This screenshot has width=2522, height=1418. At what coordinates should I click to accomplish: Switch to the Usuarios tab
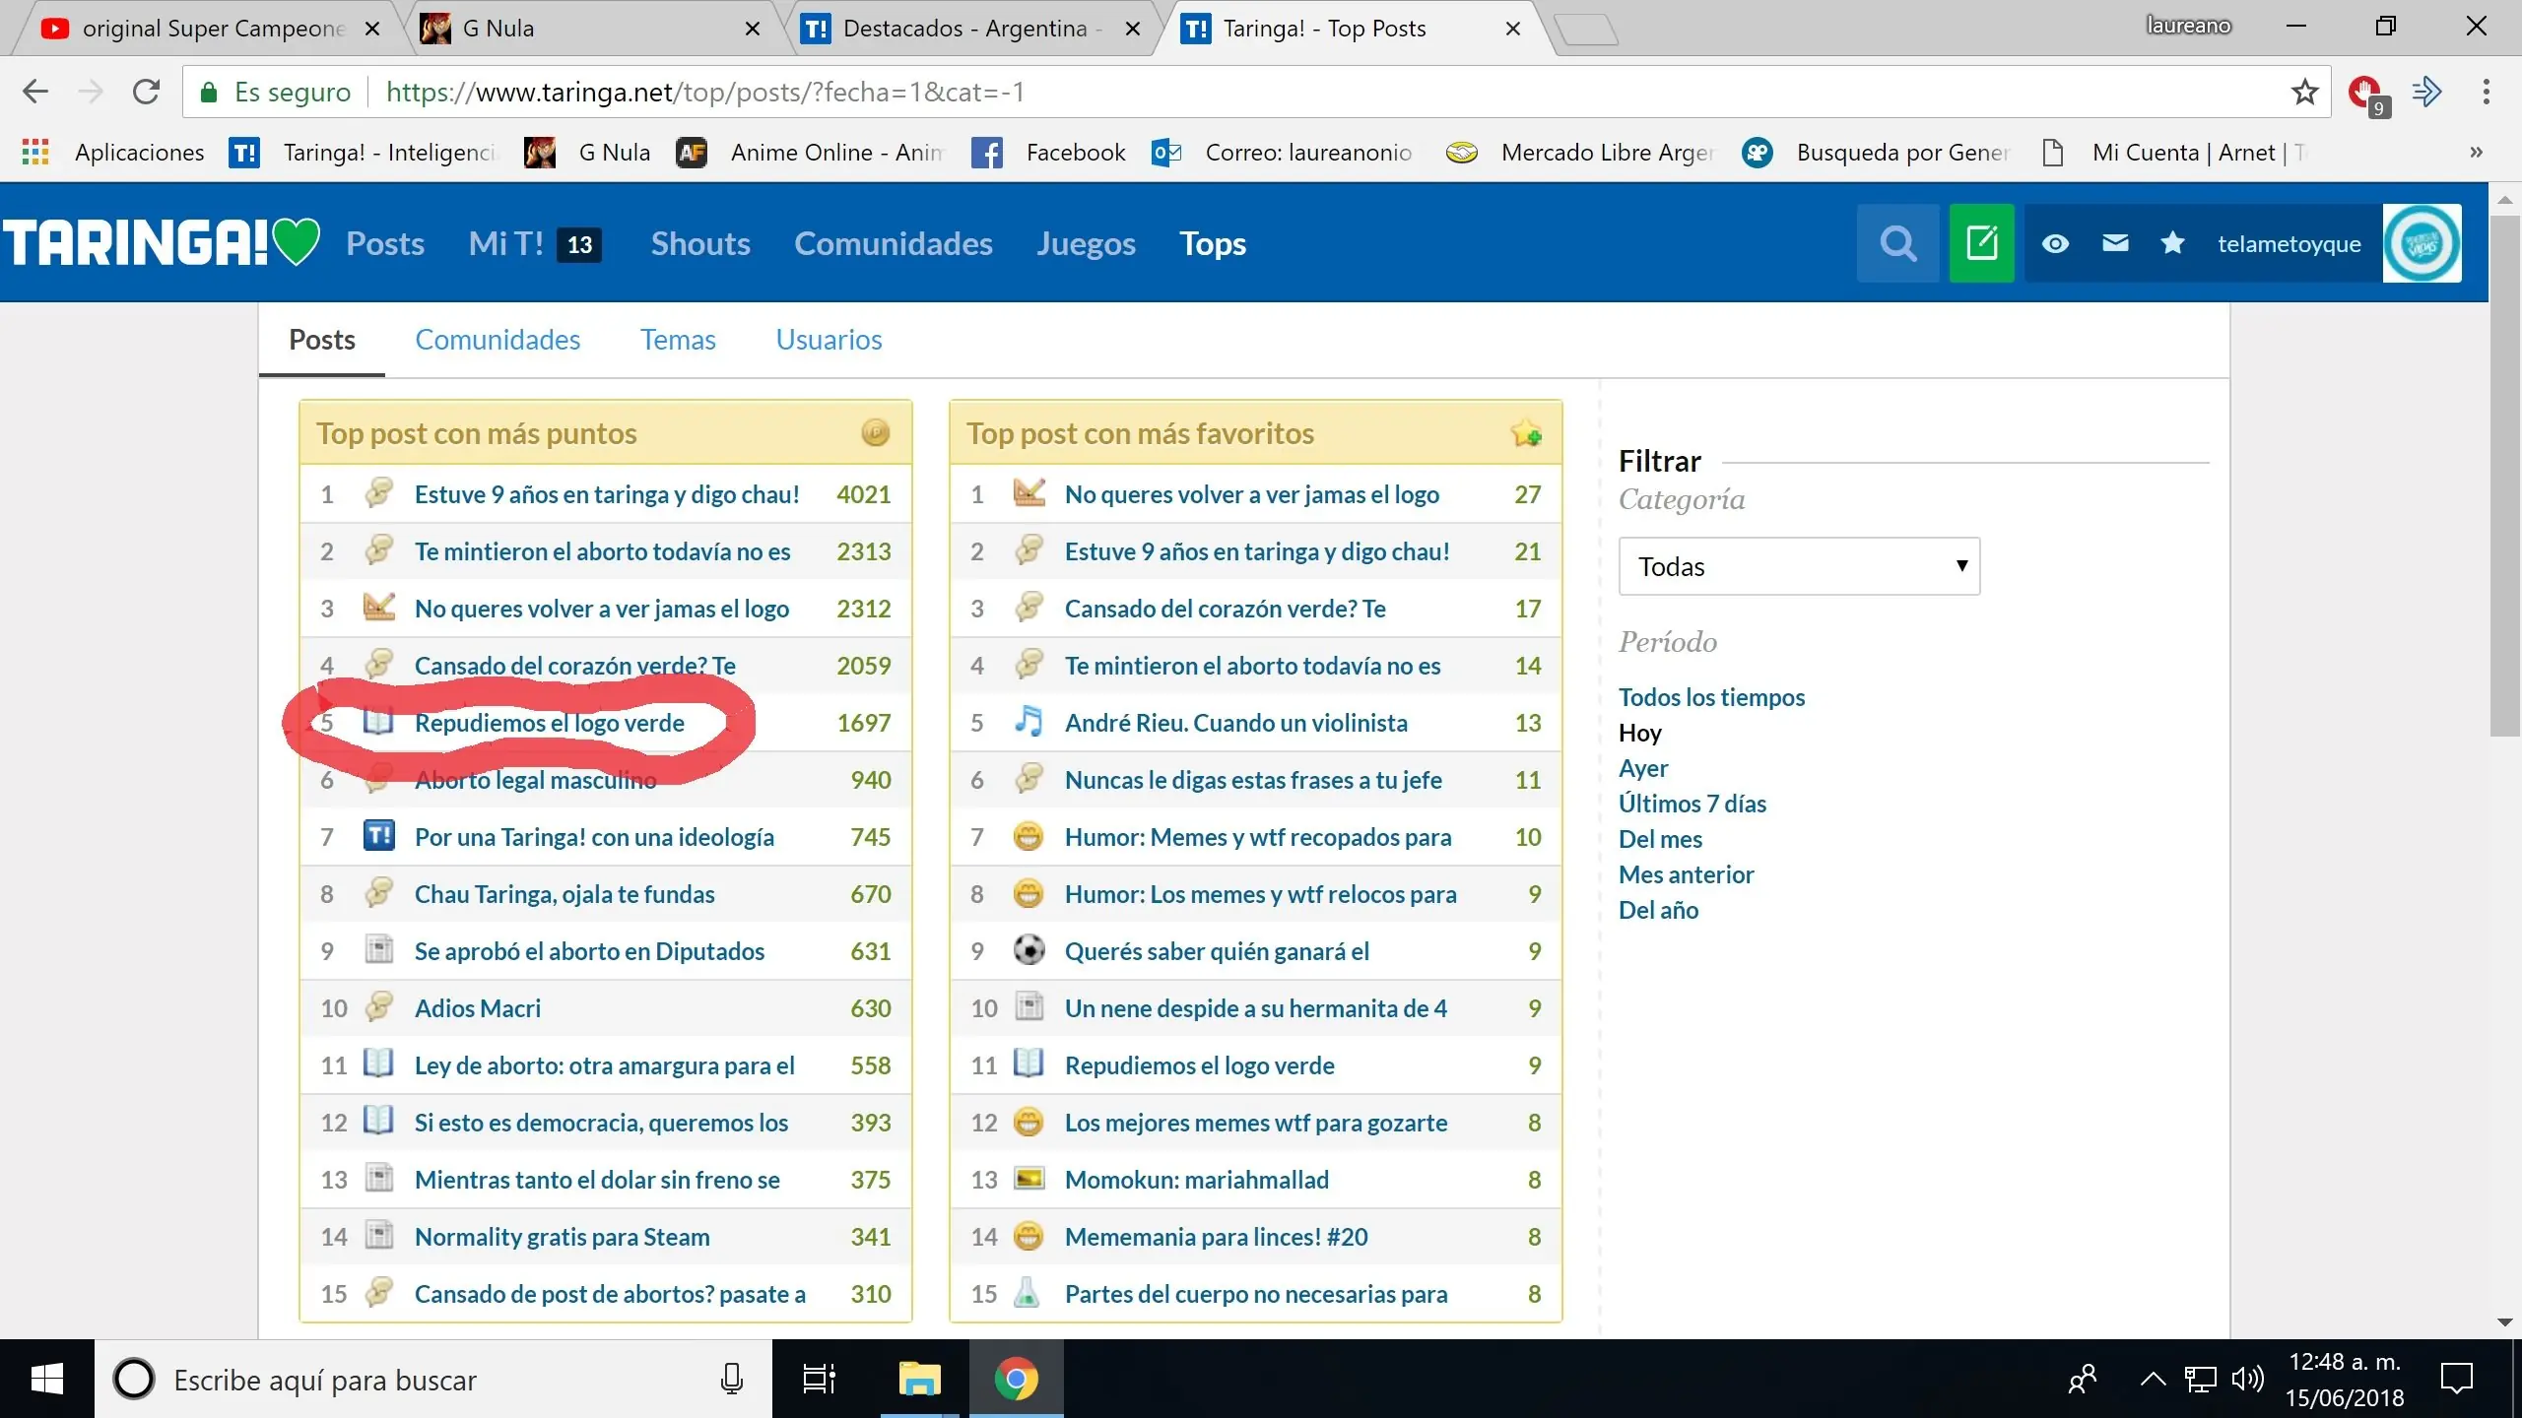(829, 340)
